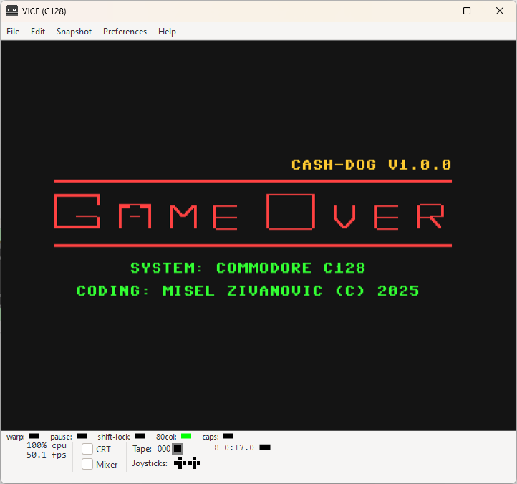Screen dimensions: 517x484
Task: Click the drive 8 activity LED
Action: pos(265,447)
